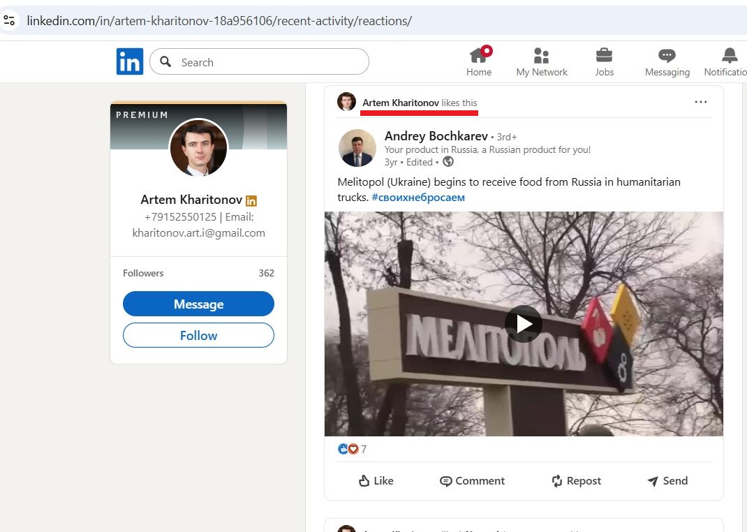Screen dimensions: 747x532
Task: Click Artem Kharitonov's profile photo on card
Action: (x=199, y=148)
